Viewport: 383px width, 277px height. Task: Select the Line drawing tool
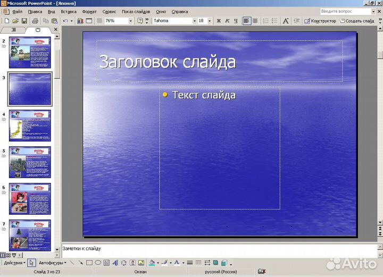click(x=72, y=263)
